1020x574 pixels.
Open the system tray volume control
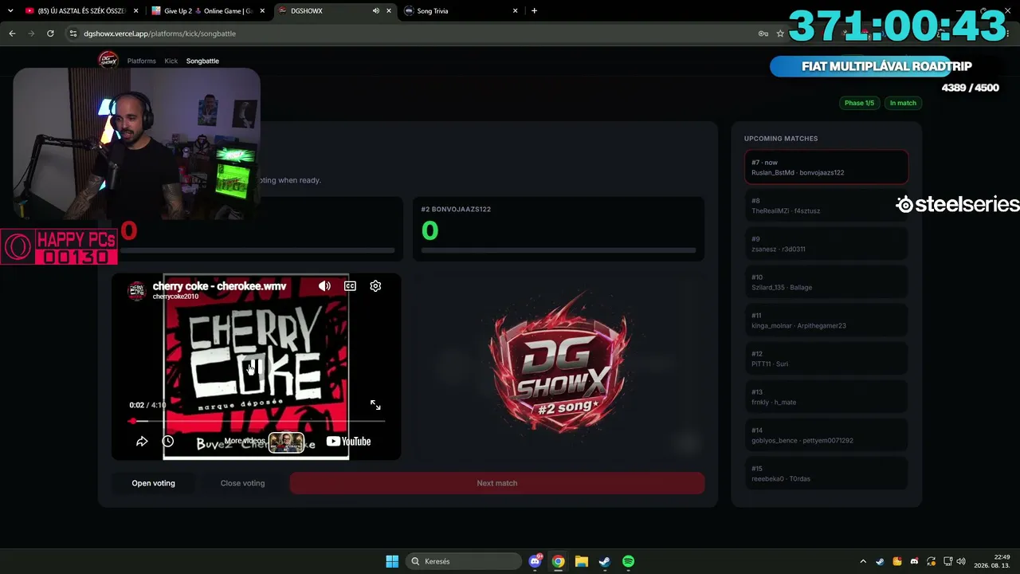[961, 561]
